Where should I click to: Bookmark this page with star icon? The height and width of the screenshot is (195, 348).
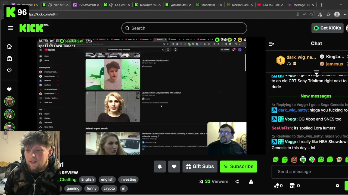(x=311, y=14)
